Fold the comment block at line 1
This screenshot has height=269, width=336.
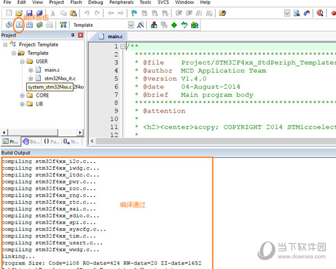pos(123,46)
